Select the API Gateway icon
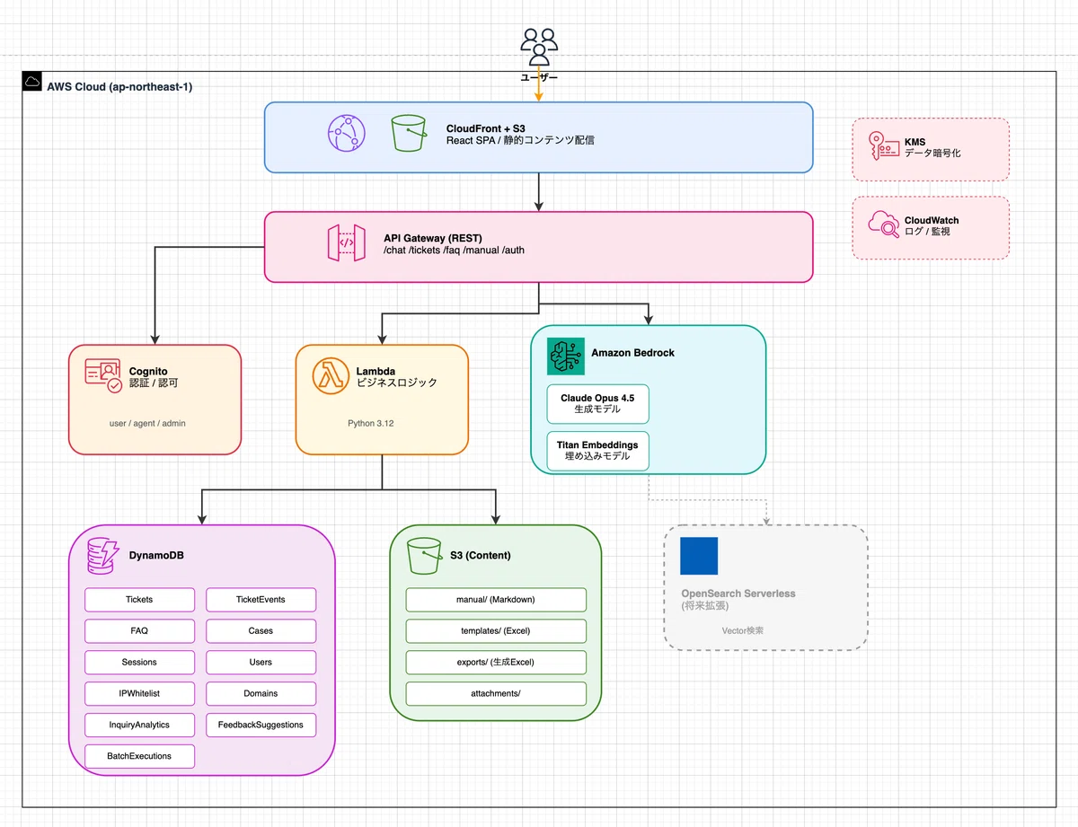The image size is (1078, 827). [x=346, y=243]
